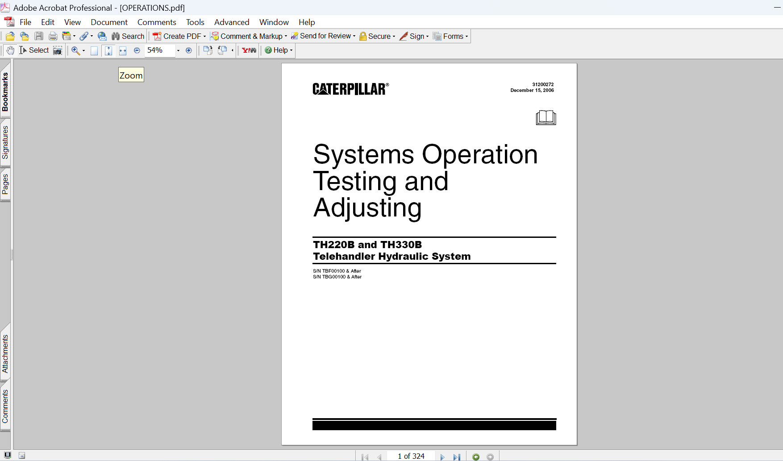
Task: Click the Organizer icon with colored tabs
Action: point(67,36)
